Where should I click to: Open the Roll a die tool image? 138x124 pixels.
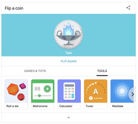coord(16,91)
